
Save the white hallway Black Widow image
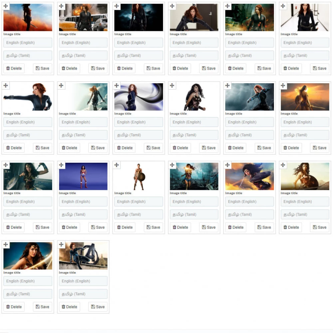pyautogui.click(x=320, y=68)
